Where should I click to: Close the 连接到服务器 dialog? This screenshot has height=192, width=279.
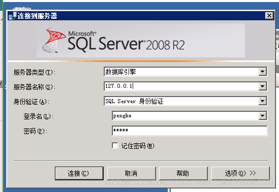(x=269, y=16)
